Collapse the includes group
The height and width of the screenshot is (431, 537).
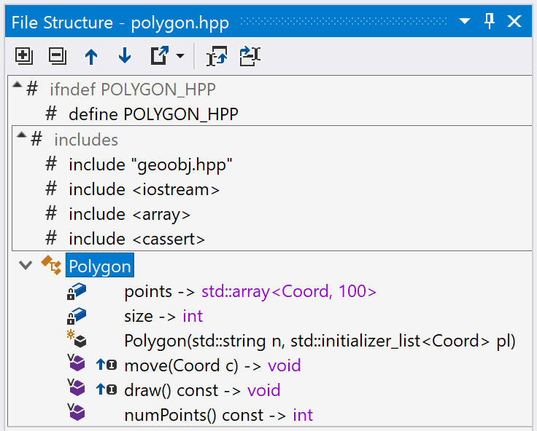tap(21, 135)
